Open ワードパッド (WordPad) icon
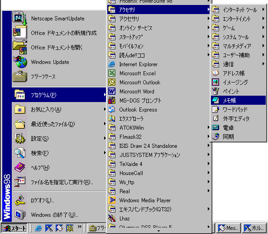Viewport: 268px width, 234px height. (x=215, y=110)
